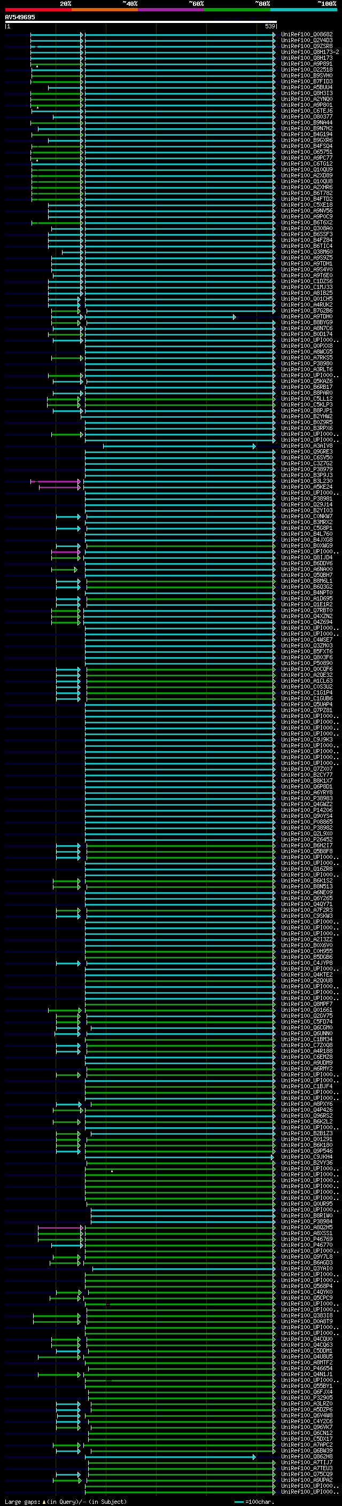Screen dimensions: 342x1506
Task: Select the UniRef100_B6T782 label
Action: tap(307, 193)
